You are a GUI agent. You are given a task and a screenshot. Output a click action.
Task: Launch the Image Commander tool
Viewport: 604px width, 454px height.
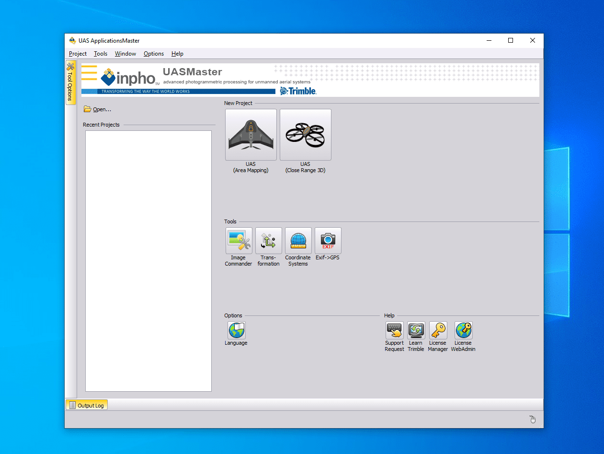pyautogui.click(x=239, y=240)
